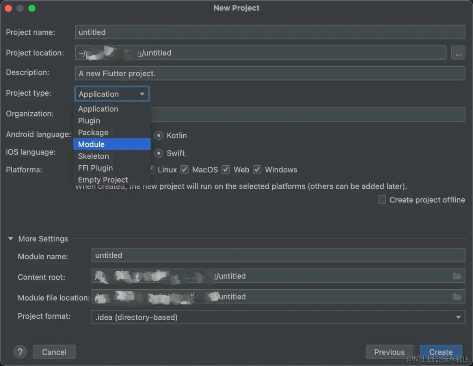Screen dimensions: 473x366
Task: Open folder browser for Content root
Action: point(457,276)
